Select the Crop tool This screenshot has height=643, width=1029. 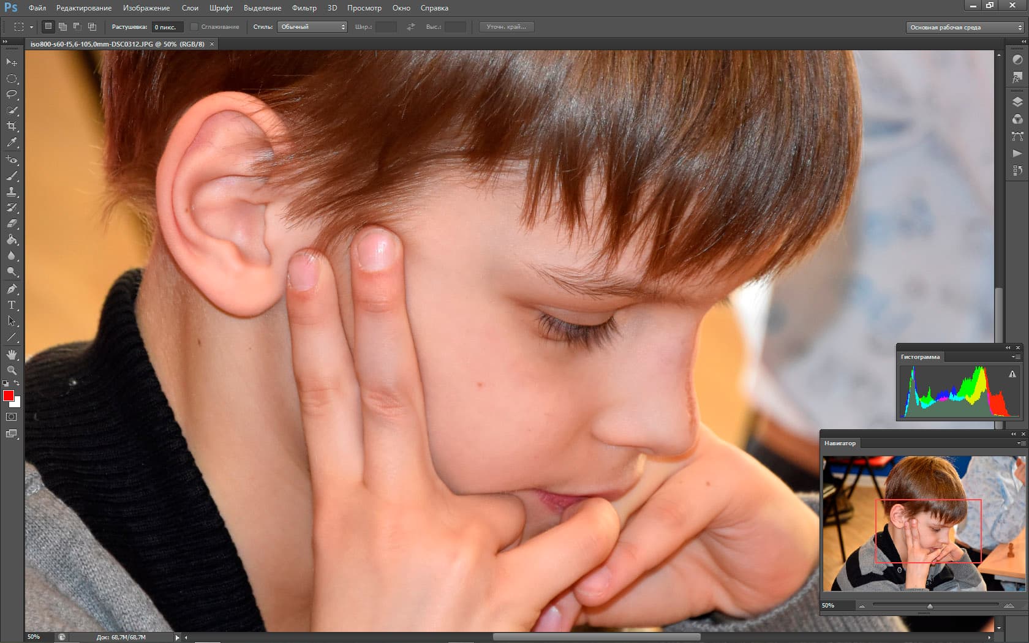pos(12,126)
